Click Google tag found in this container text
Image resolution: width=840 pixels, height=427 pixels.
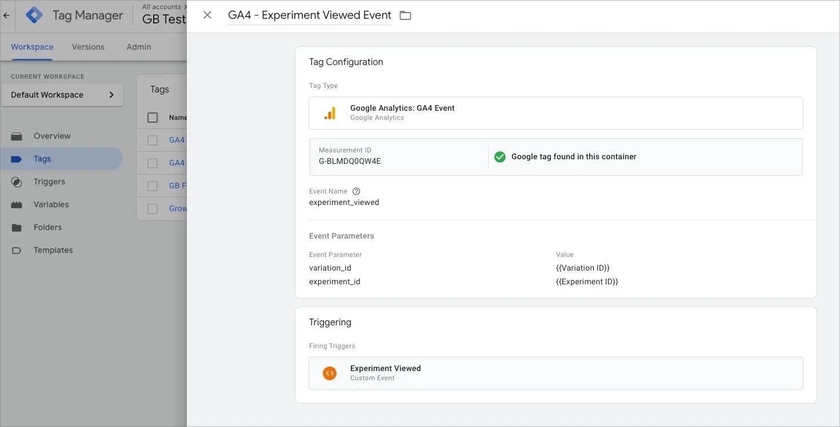574,156
